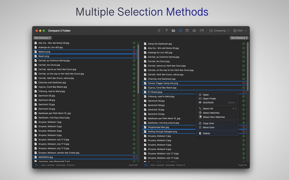Viewport: 289px width, 180px height.
Task: Click the refresh/reload arrow toolbar icon
Action: [159, 31]
